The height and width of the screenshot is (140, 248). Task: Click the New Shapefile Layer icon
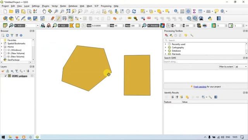(x=17, y=18)
